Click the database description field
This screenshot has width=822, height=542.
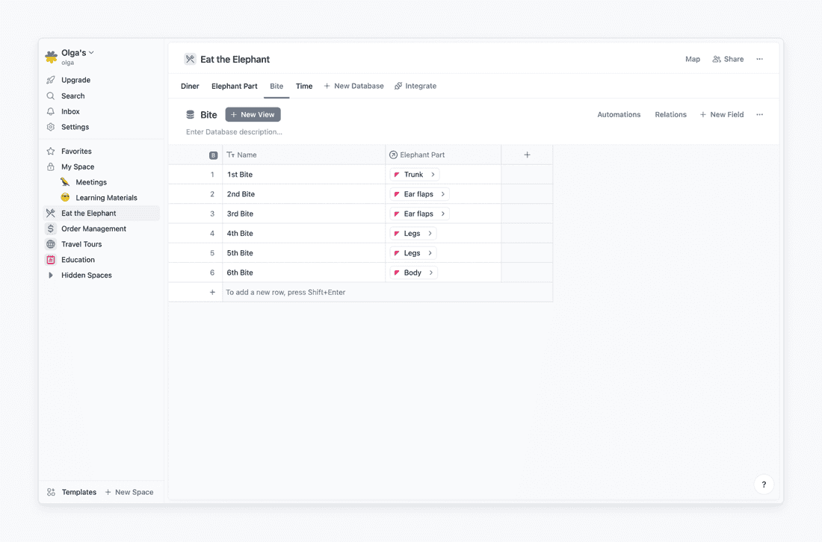click(x=235, y=132)
